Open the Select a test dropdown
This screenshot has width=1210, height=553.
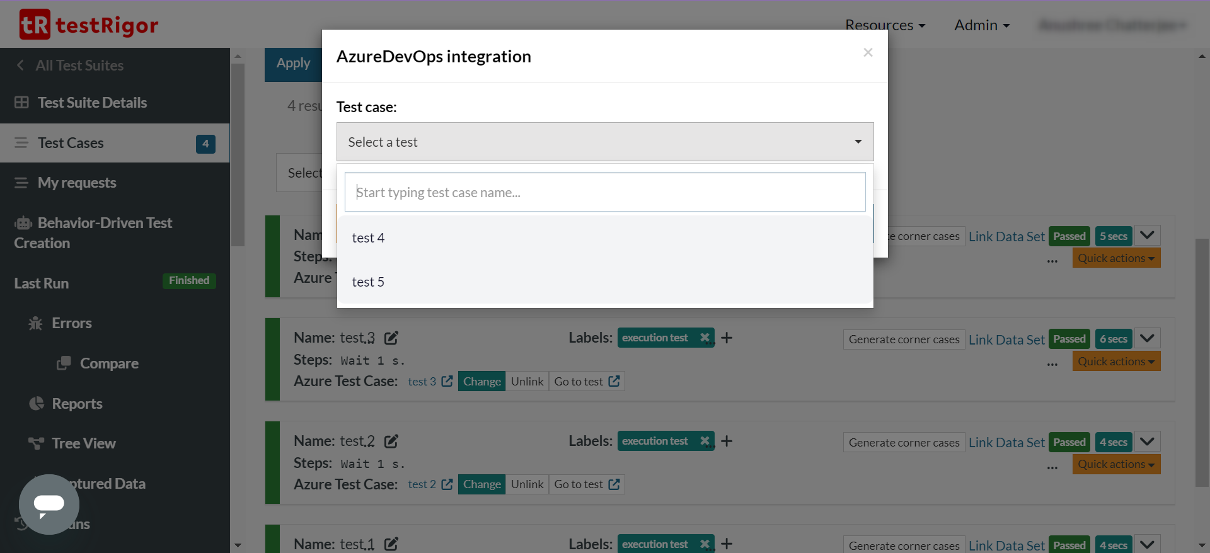click(604, 142)
